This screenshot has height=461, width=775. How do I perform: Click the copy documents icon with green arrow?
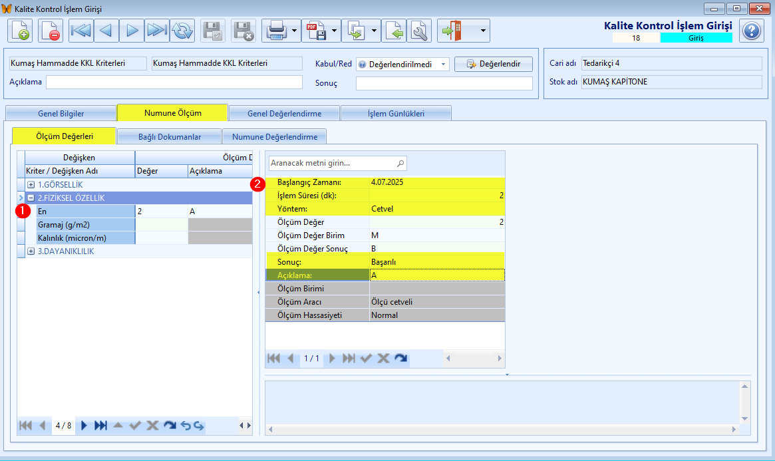(x=356, y=31)
